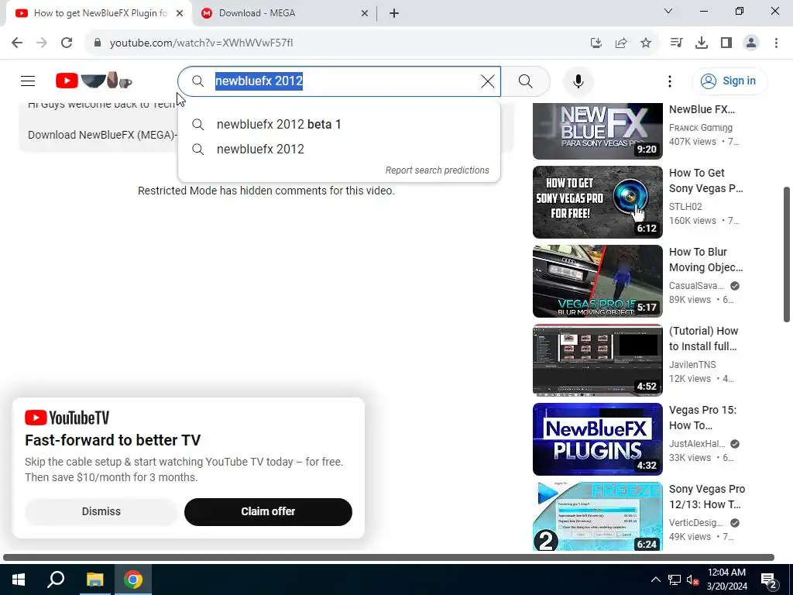Image resolution: width=793 pixels, height=595 pixels.
Task: Close the Download - MEGA tab
Action: tap(365, 14)
